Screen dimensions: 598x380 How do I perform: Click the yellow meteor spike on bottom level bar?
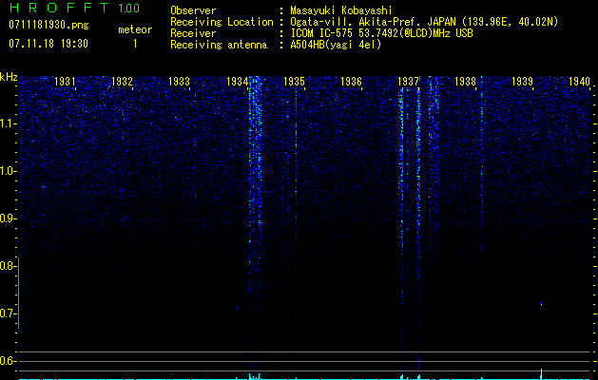point(541,374)
